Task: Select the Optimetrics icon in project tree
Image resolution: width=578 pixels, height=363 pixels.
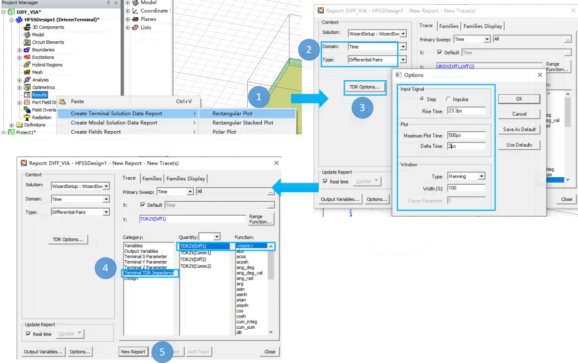Action: tap(27, 87)
